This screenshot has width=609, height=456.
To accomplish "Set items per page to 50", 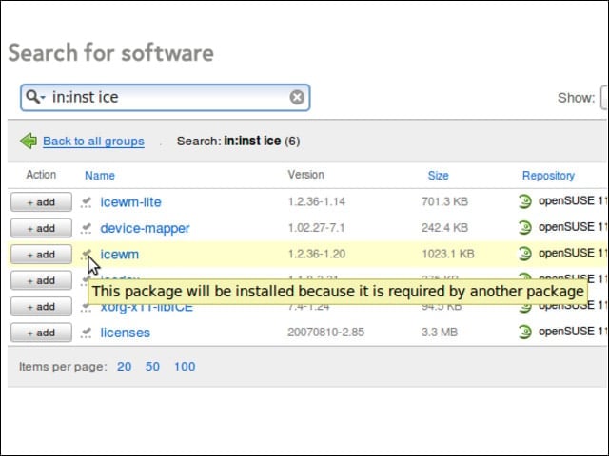I will [x=152, y=367].
